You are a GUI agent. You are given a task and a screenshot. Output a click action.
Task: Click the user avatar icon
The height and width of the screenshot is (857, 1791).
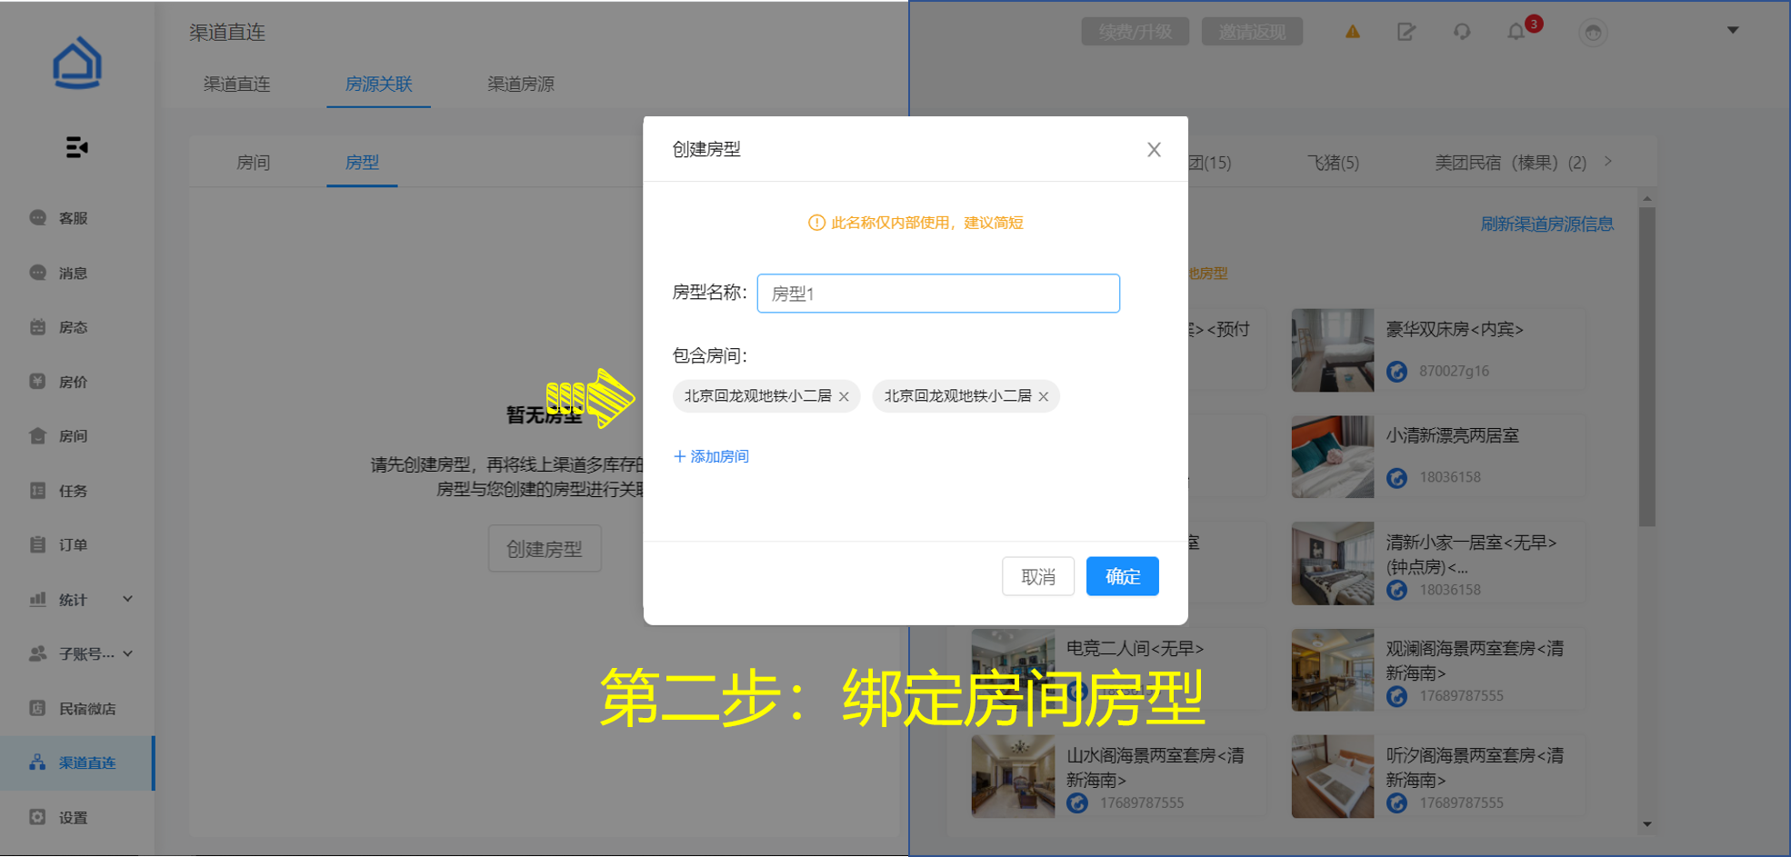click(x=1593, y=33)
